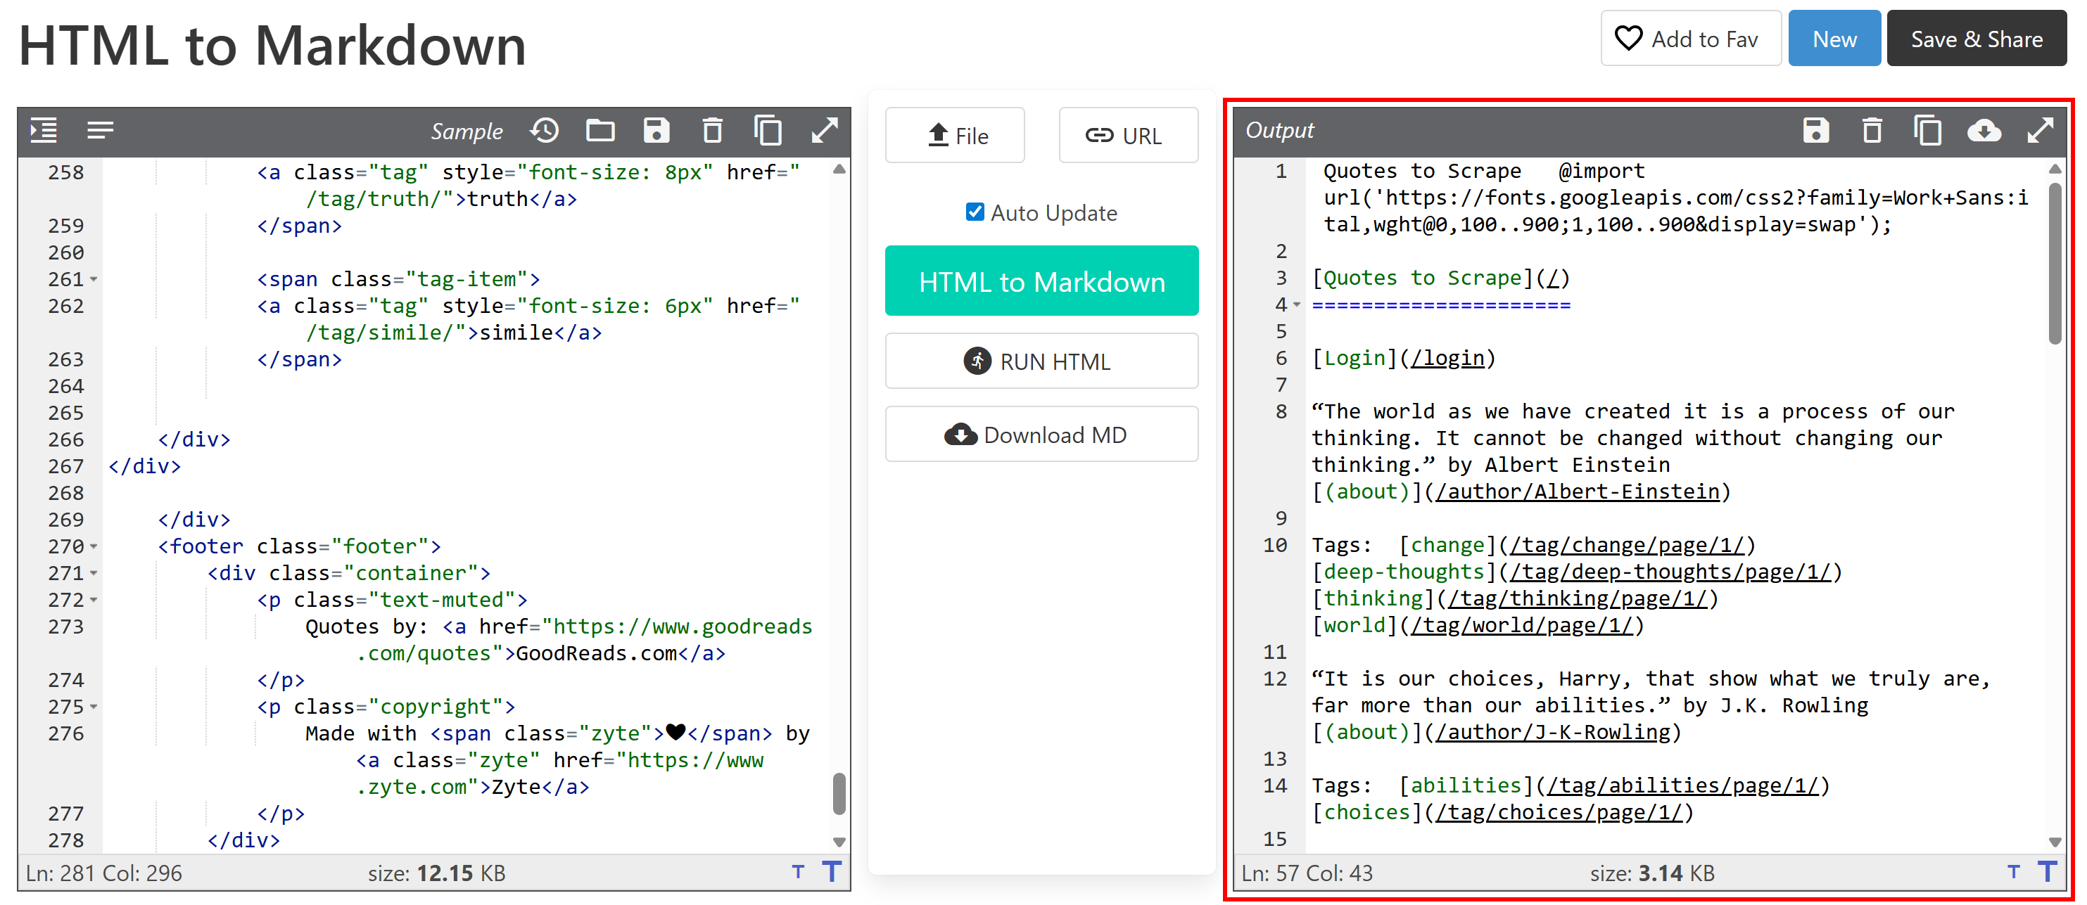Download the Output using the cloud icon
2087x905 pixels.
click(x=1984, y=130)
